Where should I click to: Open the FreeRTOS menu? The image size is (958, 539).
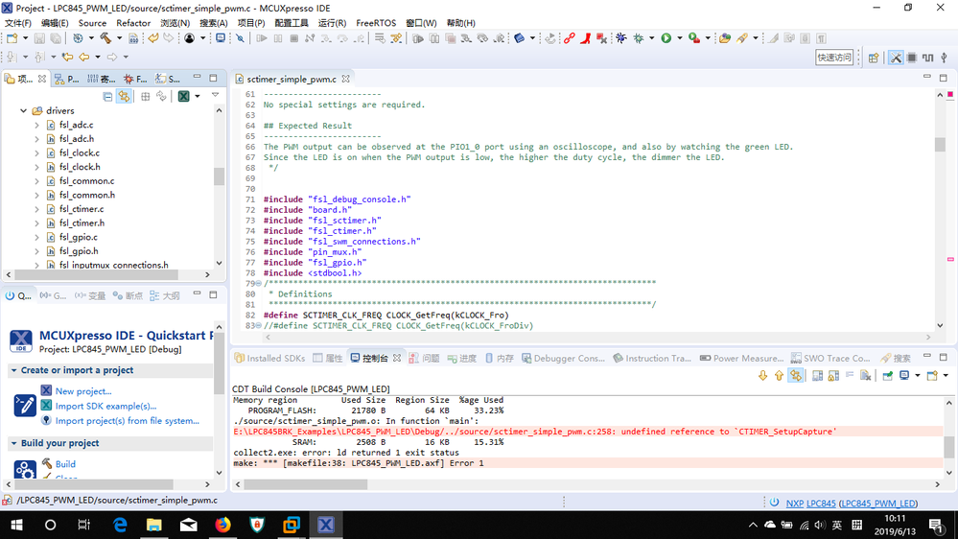(x=376, y=23)
